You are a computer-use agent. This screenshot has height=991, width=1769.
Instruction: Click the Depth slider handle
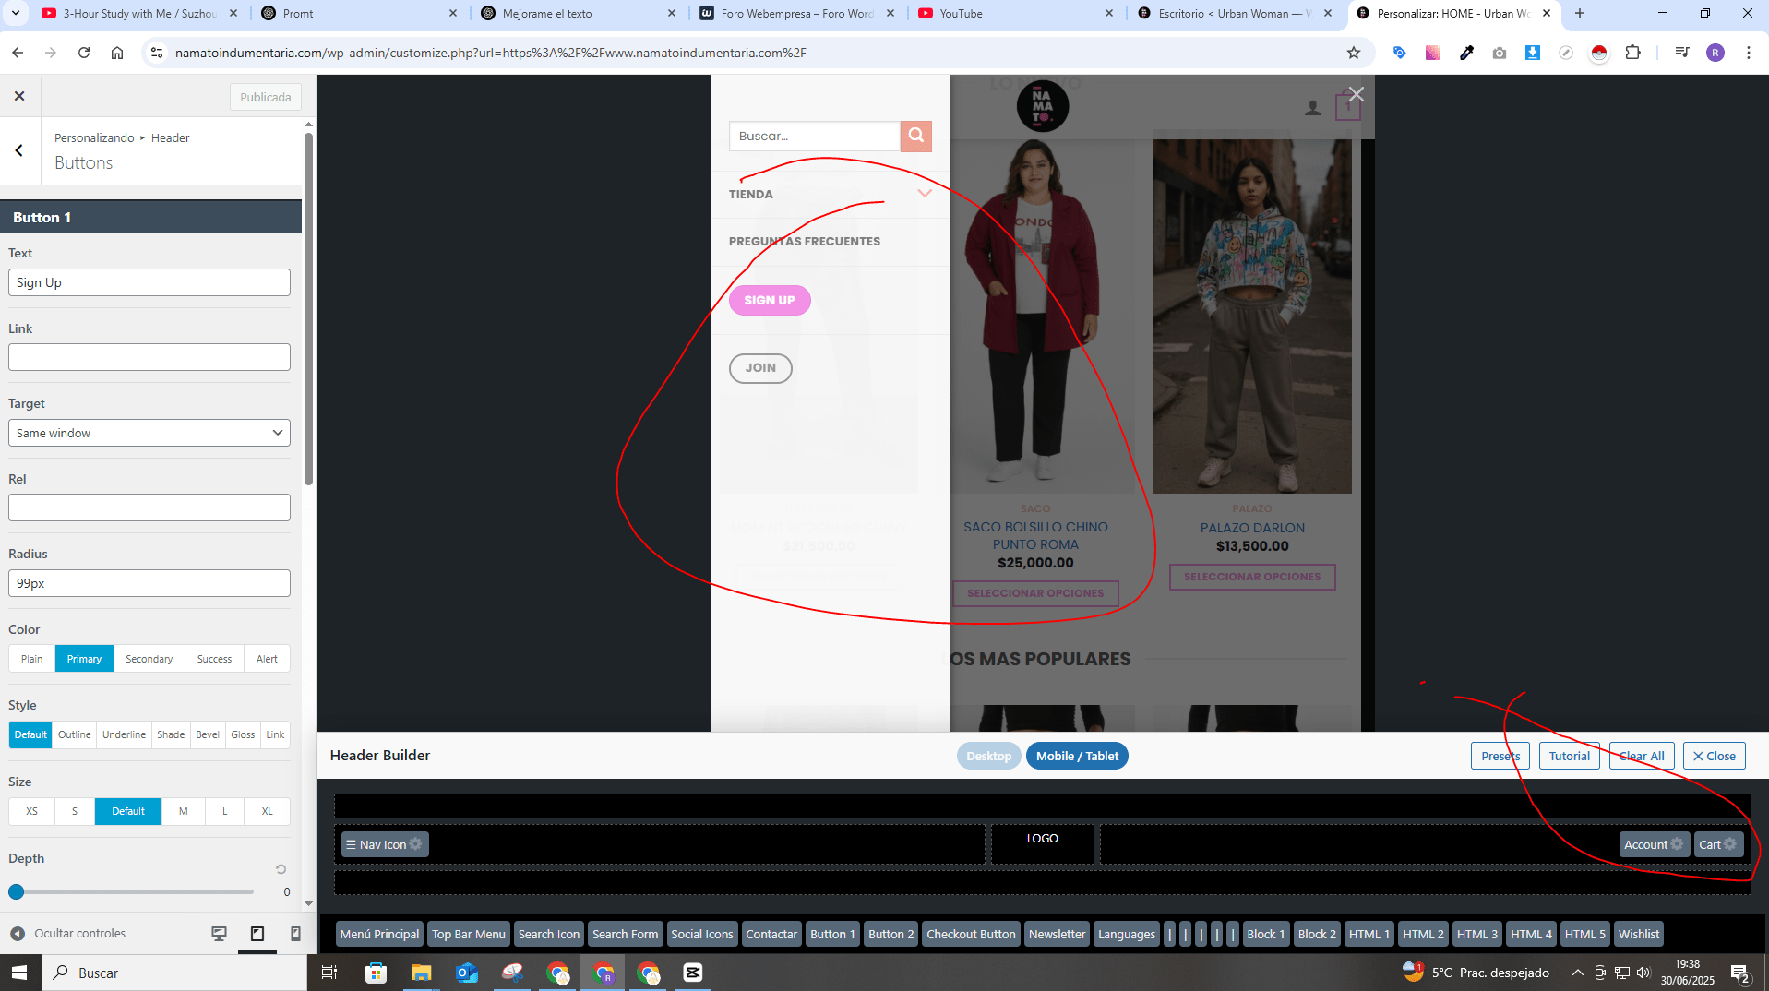pyautogui.click(x=16, y=891)
